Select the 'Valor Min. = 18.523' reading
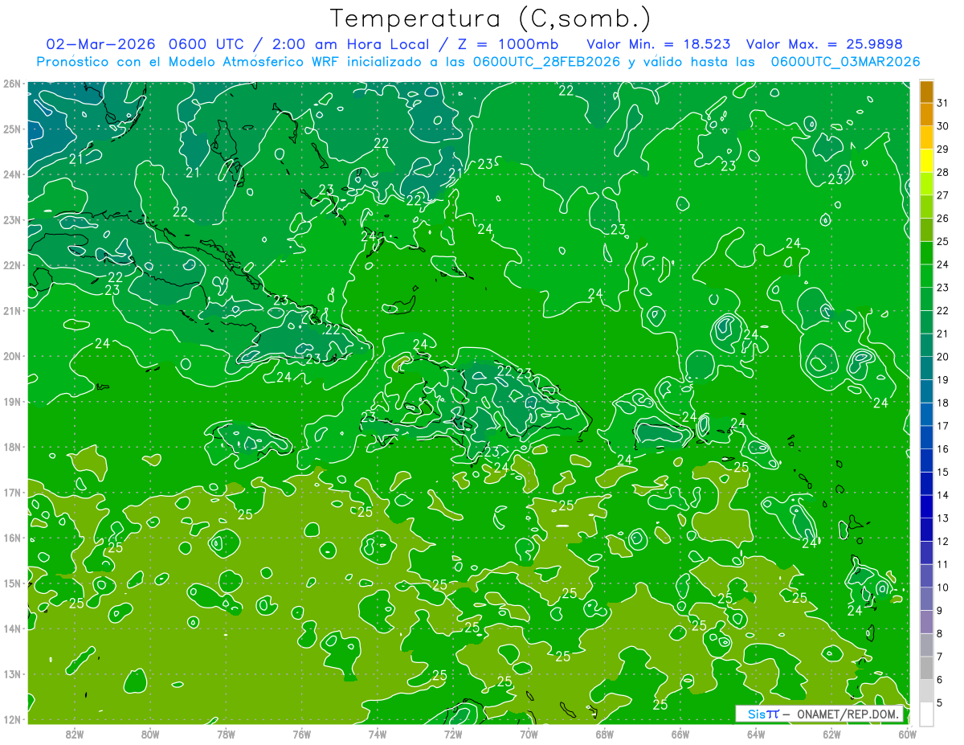Screen dimensions: 964x745 tap(660, 44)
